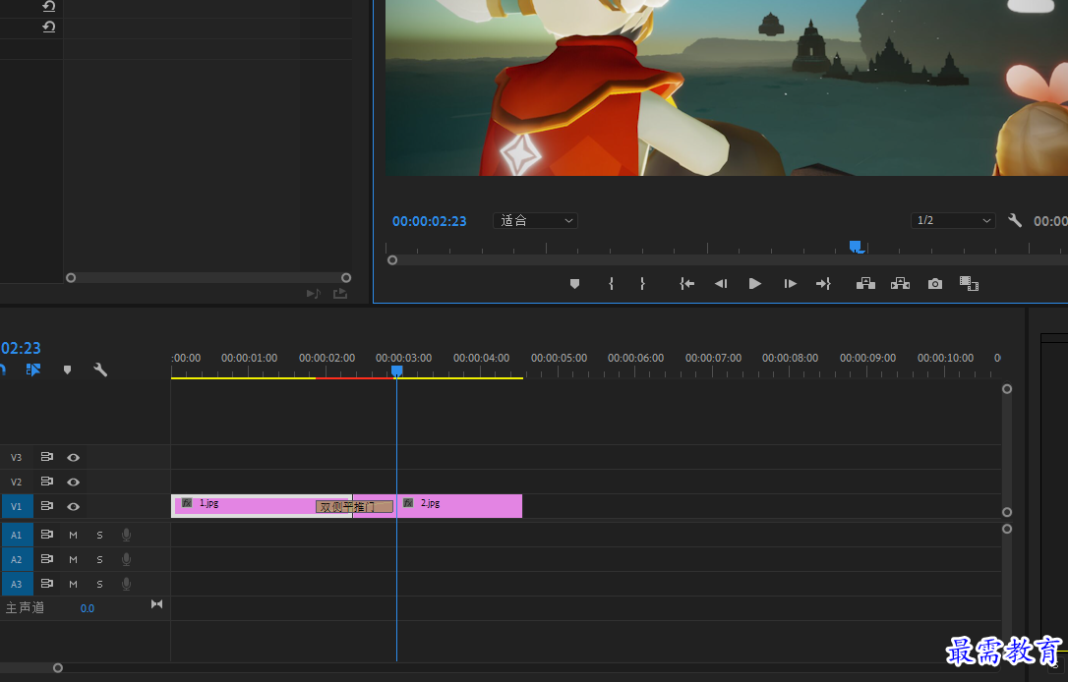Click the 主声道 master track label
Viewport: 1068px width, 682px height.
pyautogui.click(x=26, y=608)
